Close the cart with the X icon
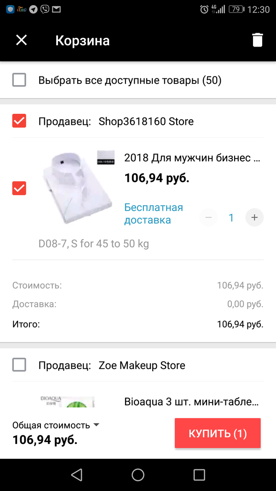 pyautogui.click(x=21, y=40)
